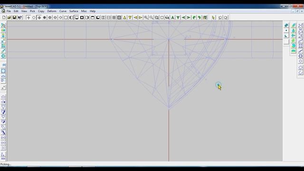Select the straight line curve tool on the right
The height and width of the screenshot is (171, 304).
[x=301, y=51]
